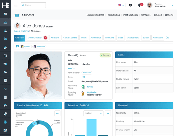Open the School tab
This screenshot has width=177, height=136.
click(x=146, y=38)
